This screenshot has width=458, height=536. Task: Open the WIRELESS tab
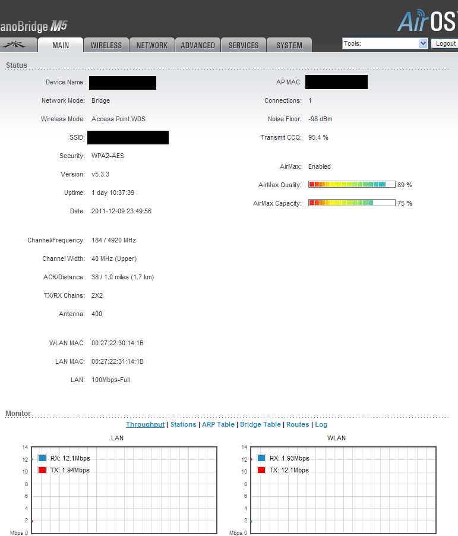[106, 45]
